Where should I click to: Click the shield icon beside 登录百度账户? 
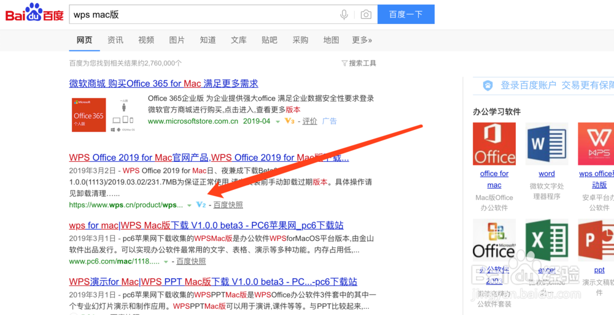(488, 86)
